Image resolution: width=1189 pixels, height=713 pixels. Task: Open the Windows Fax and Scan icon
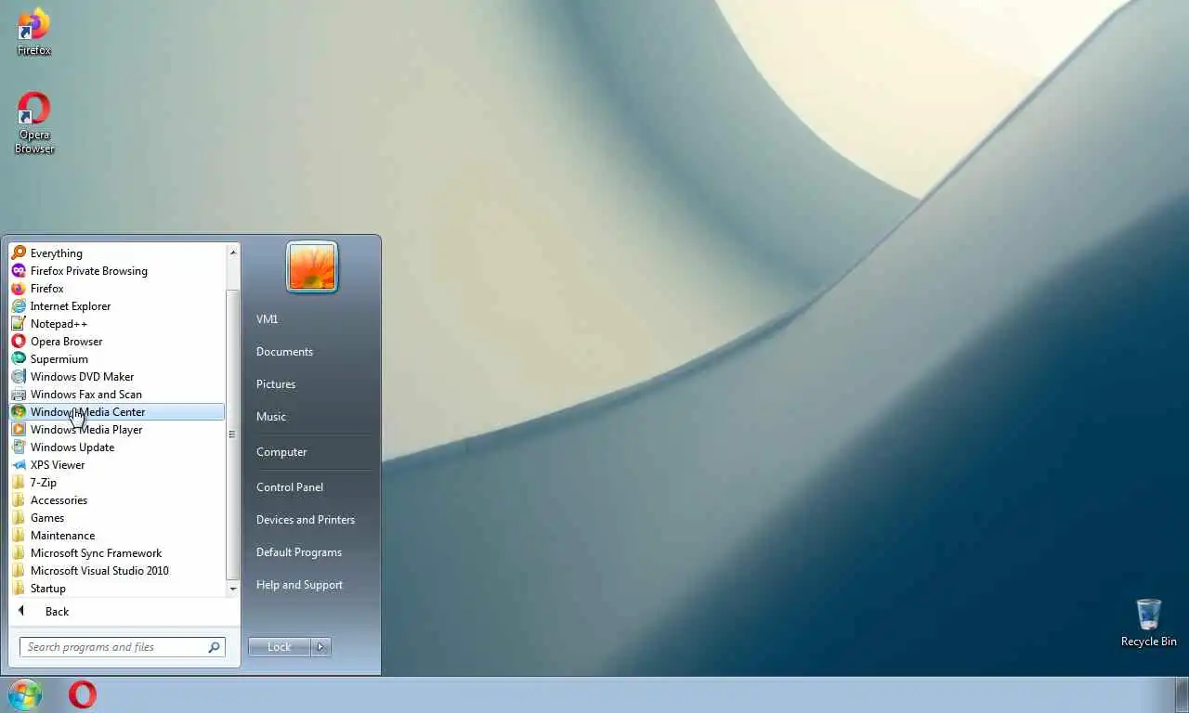(19, 394)
